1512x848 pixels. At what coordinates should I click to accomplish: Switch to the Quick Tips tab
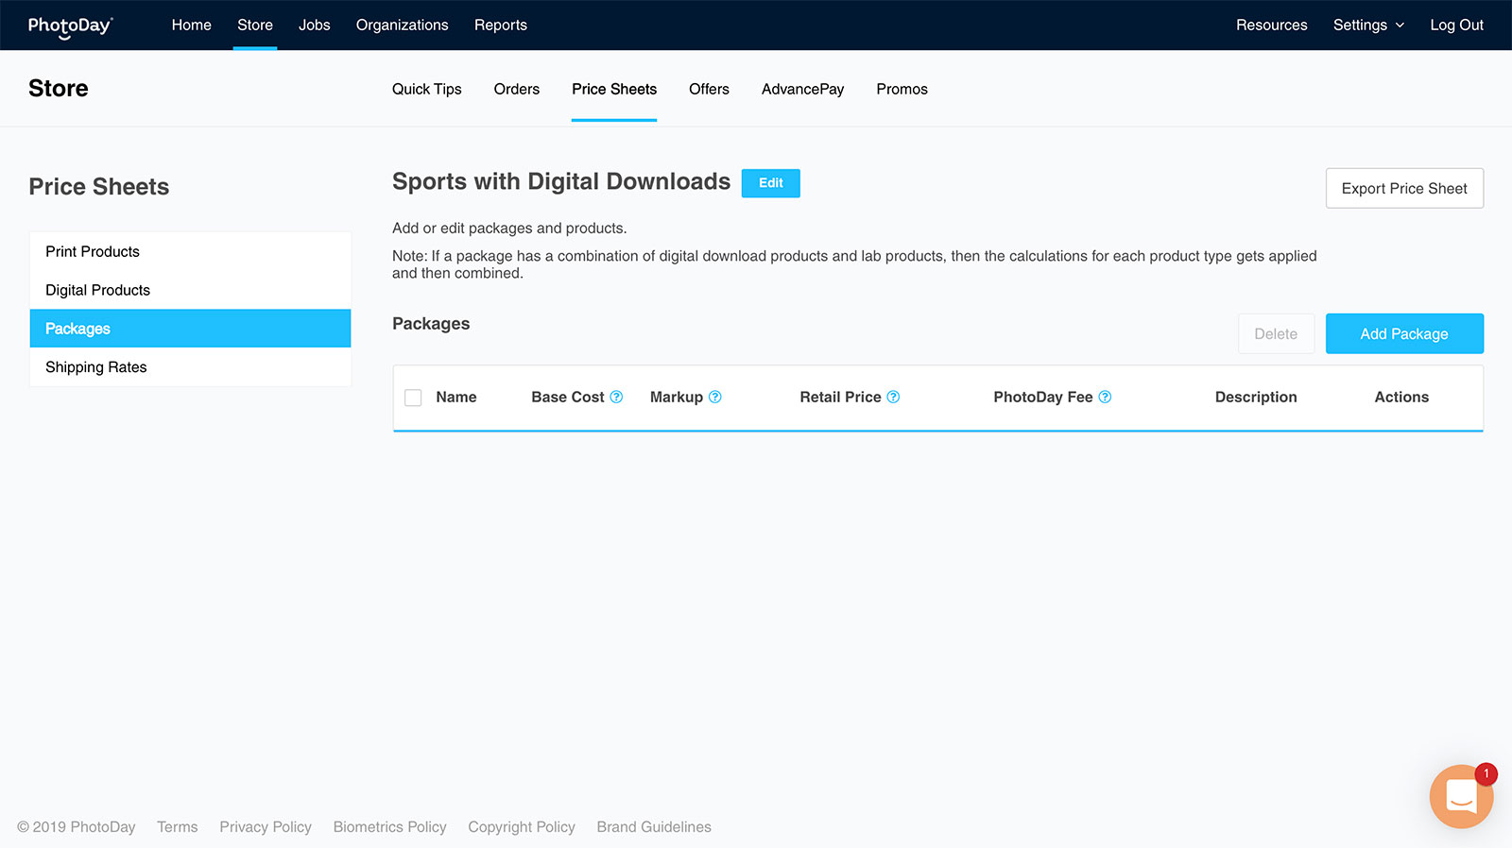(427, 90)
